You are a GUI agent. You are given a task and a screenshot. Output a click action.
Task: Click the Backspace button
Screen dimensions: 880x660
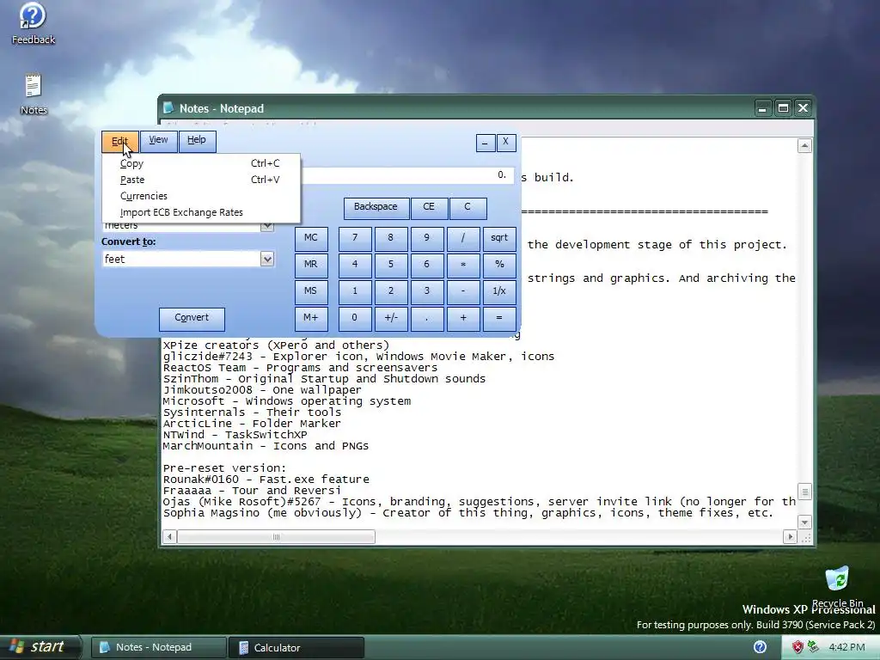click(x=376, y=207)
